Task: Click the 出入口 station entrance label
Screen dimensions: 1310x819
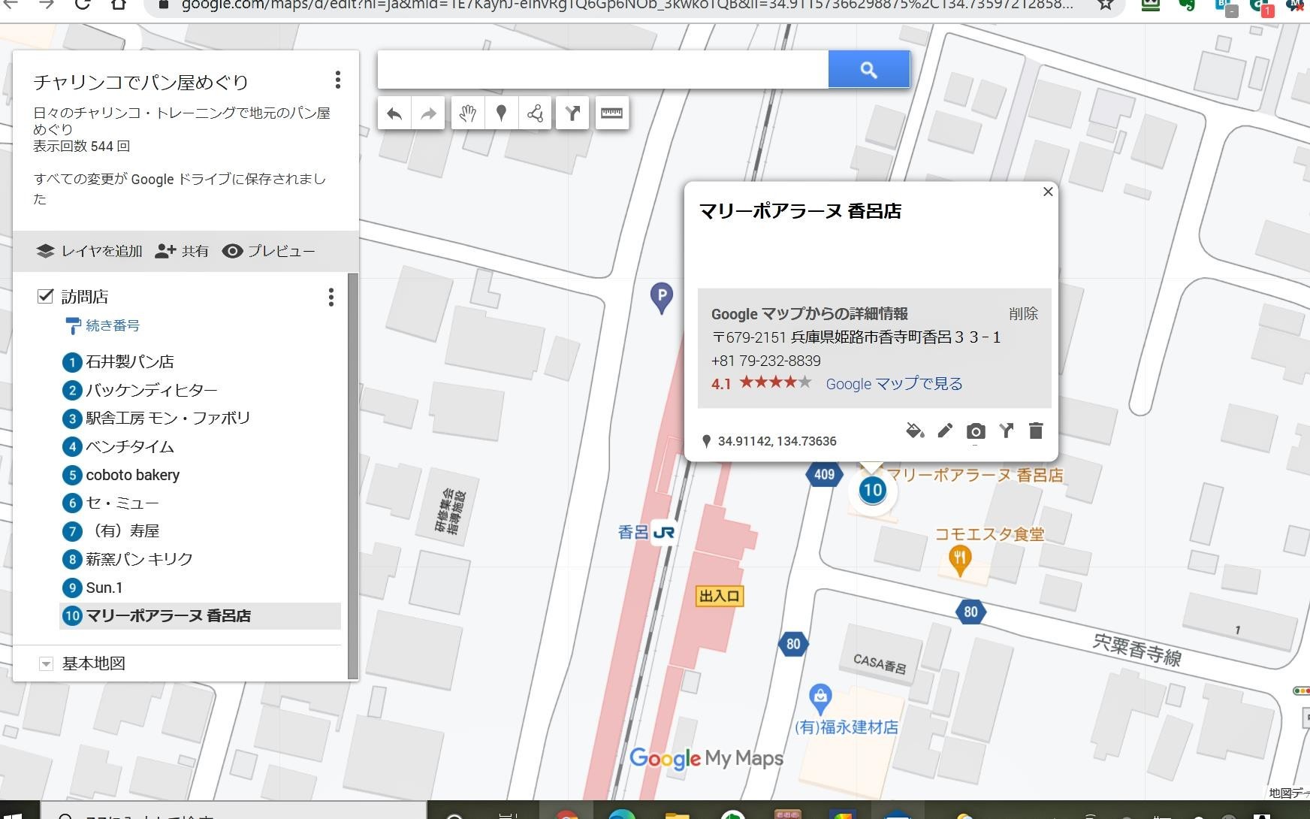Action: (x=720, y=596)
